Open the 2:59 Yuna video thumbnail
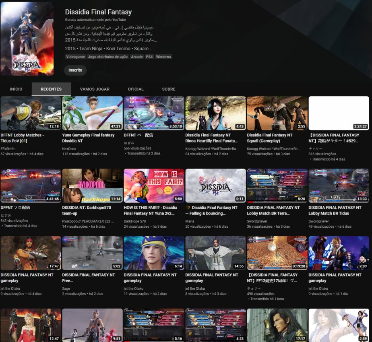The image size is (372, 342). [339, 325]
